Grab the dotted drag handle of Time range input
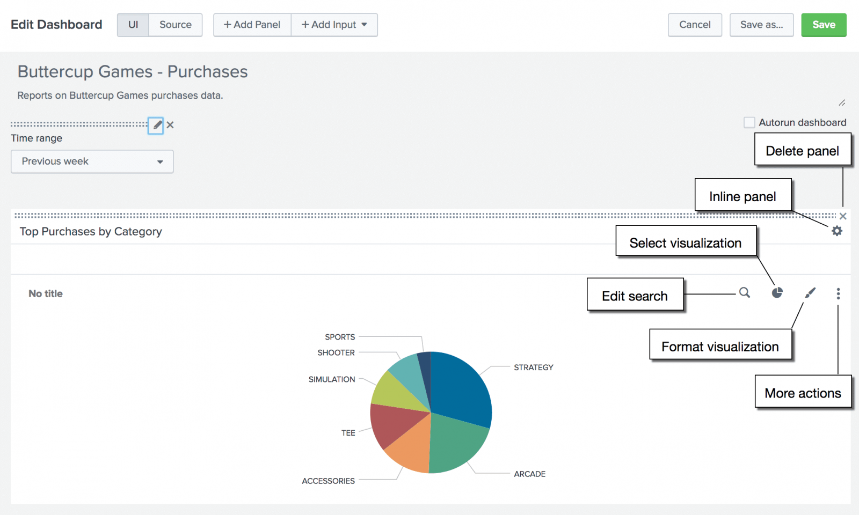The image size is (859, 515). coord(79,124)
